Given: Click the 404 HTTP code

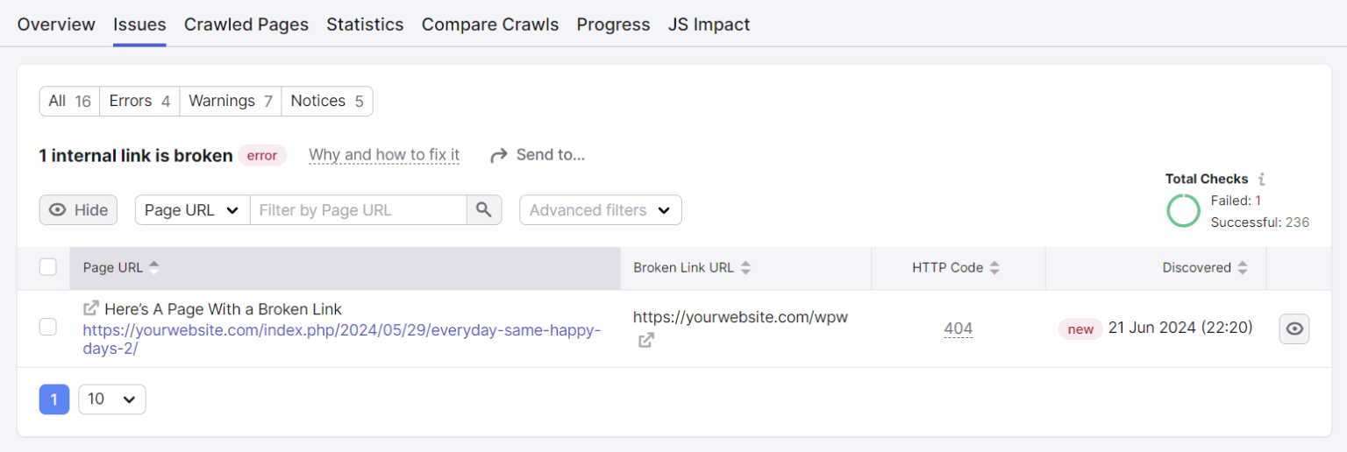Looking at the screenshot, I should (959, 329).
